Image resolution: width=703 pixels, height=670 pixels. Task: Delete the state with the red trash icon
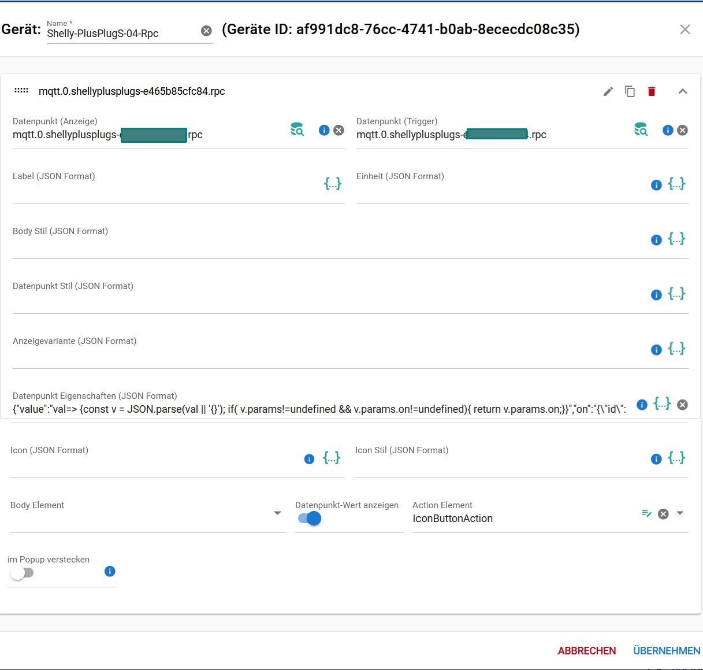click(652, 91)
